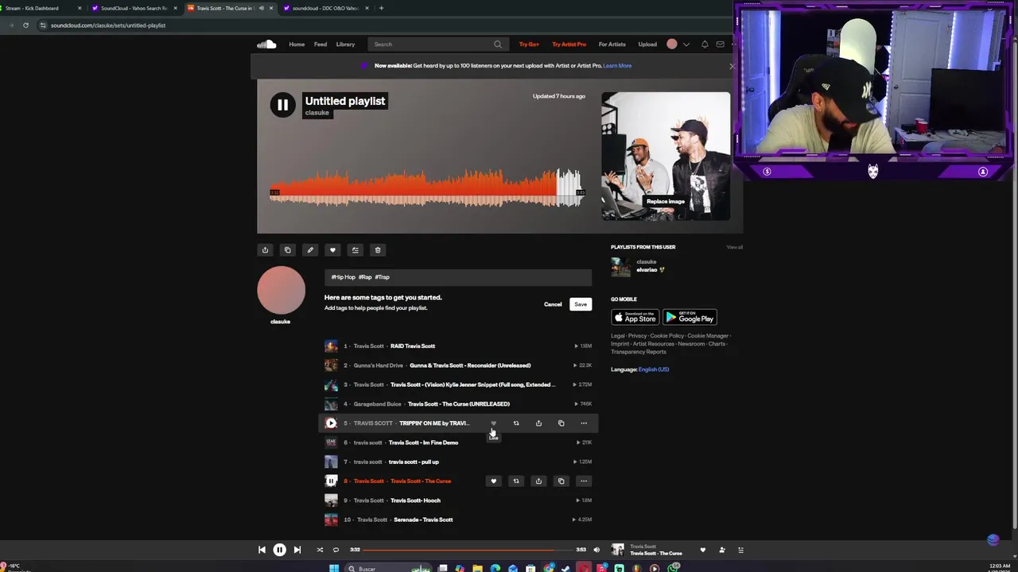Copy link of The Curse track row
The width and height of the screenshot is (1018, 572).
(x=561, y=481)
